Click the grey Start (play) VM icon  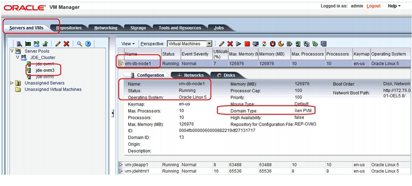click(239, 44)
